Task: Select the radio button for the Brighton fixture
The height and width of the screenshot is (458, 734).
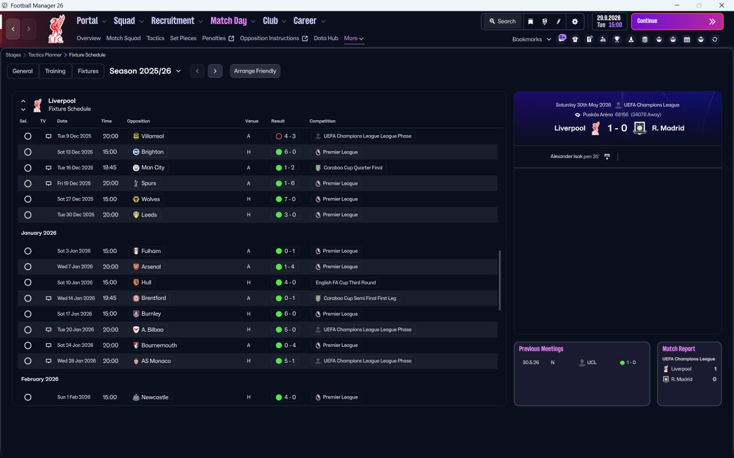Action: [x=28, y=152]
